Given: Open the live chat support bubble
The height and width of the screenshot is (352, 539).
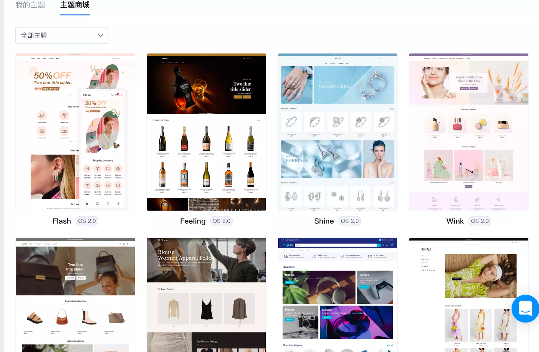Looking at the screenshot, I should (525, 308).
